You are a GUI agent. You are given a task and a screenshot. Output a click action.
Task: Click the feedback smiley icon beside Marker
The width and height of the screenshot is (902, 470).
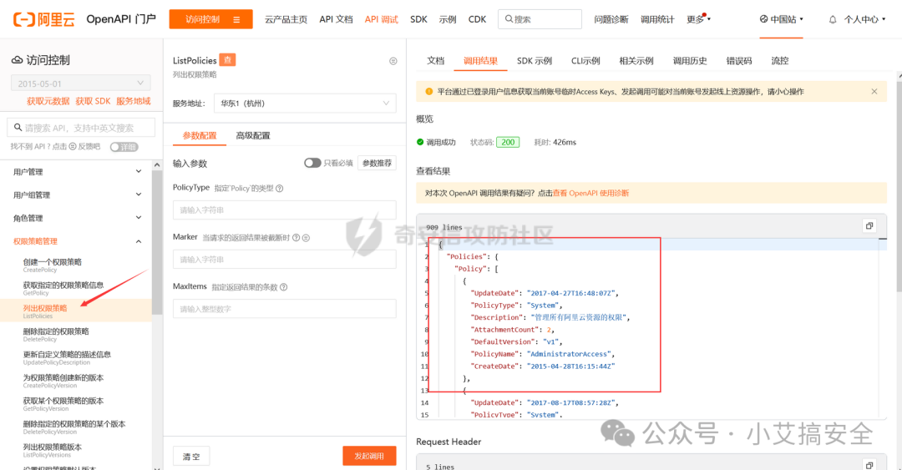[x=306, y=238]
